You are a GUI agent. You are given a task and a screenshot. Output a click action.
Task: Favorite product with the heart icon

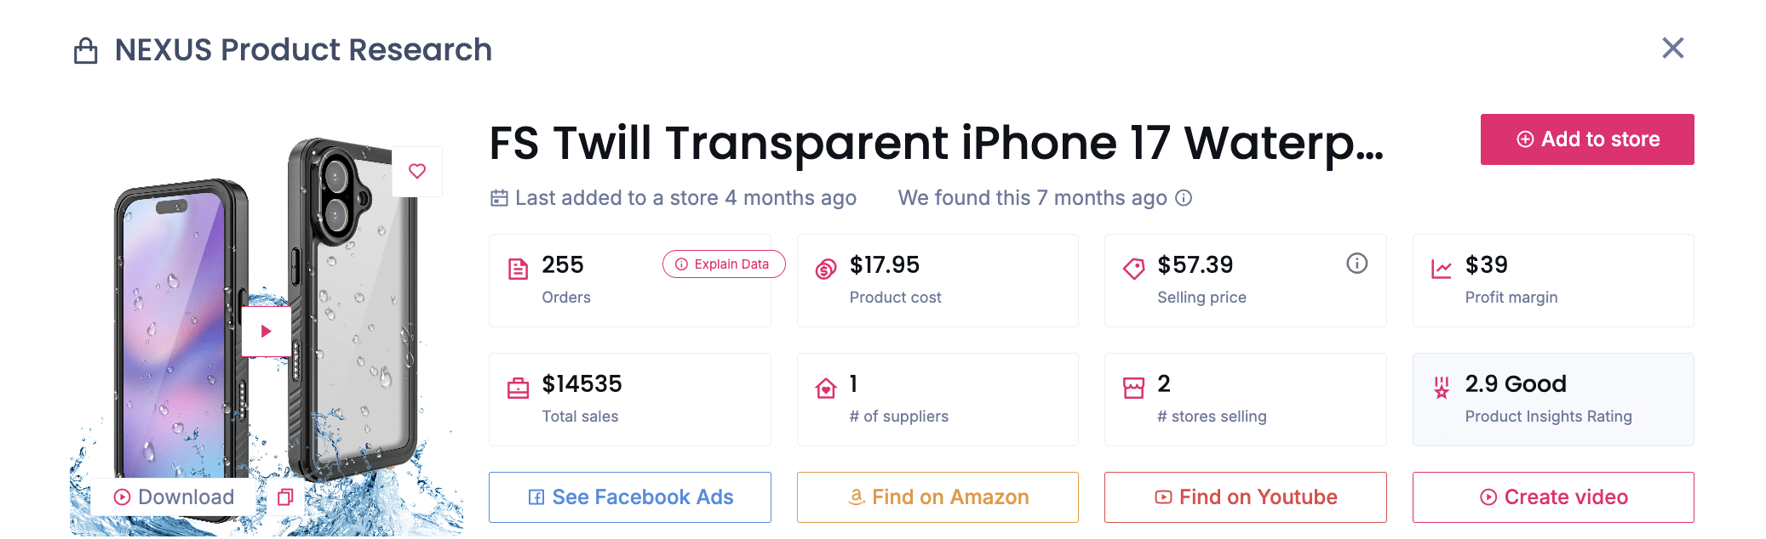click(417, 171)
